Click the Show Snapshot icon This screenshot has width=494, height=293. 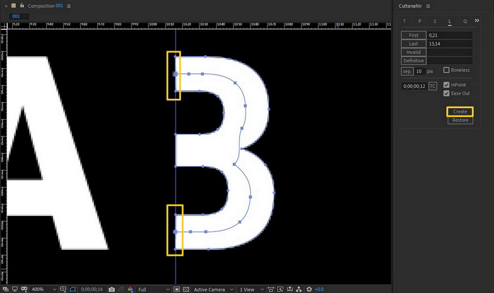pyautogui.click(x=121, y=289)
